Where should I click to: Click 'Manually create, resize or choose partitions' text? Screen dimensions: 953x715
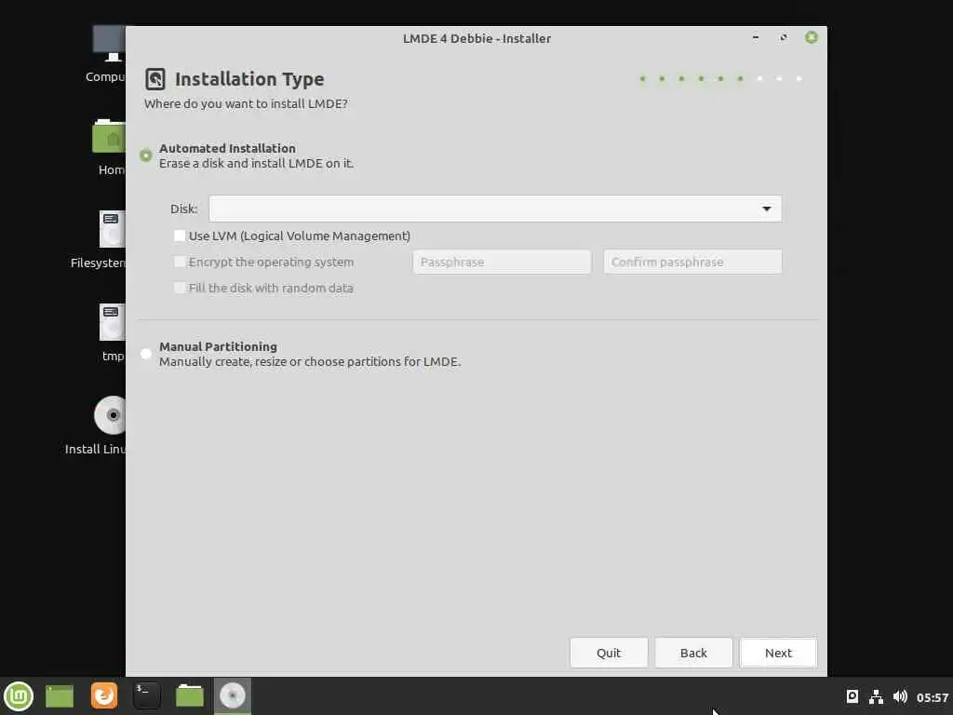click(309, 362)
